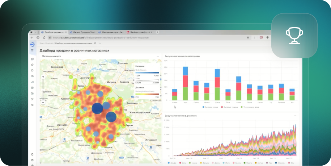The width and height of the screenshot is (331, 166).
Task: Click the DataLens logo in sidebar
Action: tap(32, 44)
